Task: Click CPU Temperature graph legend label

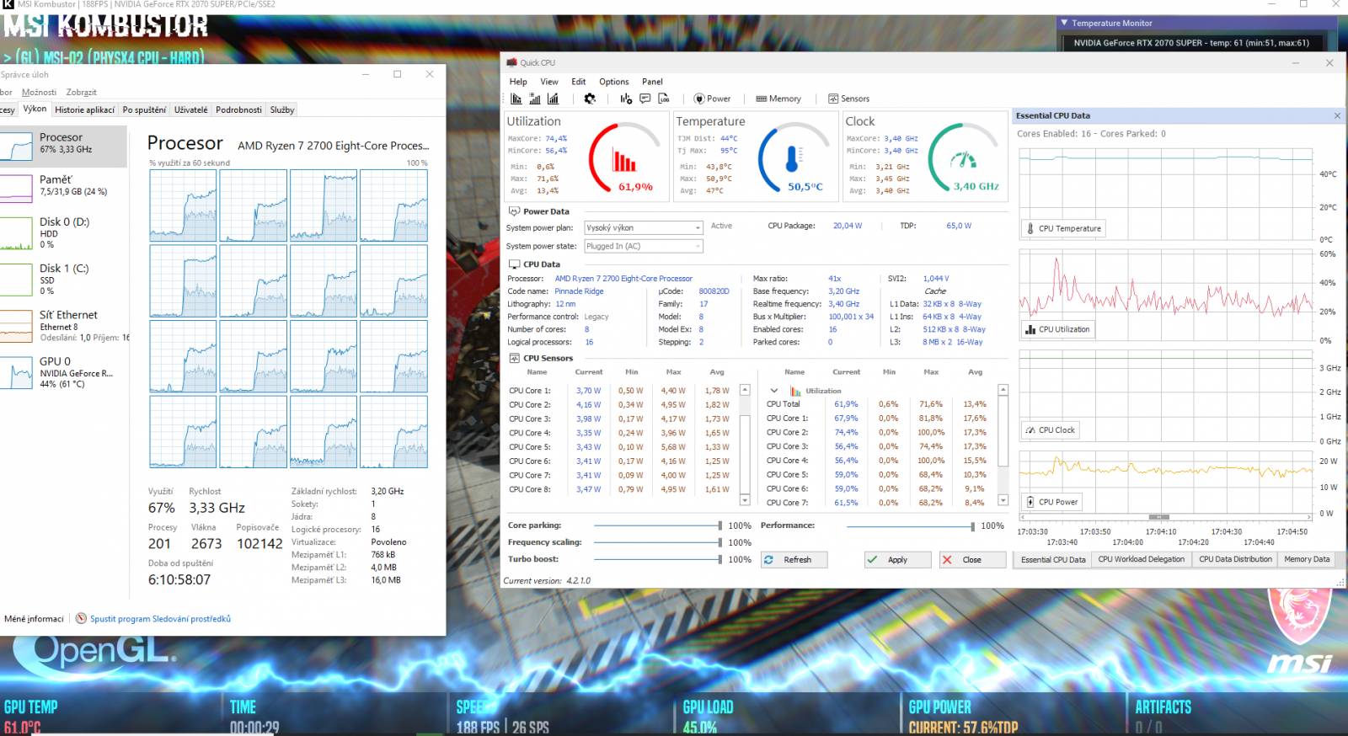Action: (1064, 228)
